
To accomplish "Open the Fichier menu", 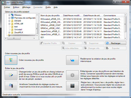I will point(7,7).
